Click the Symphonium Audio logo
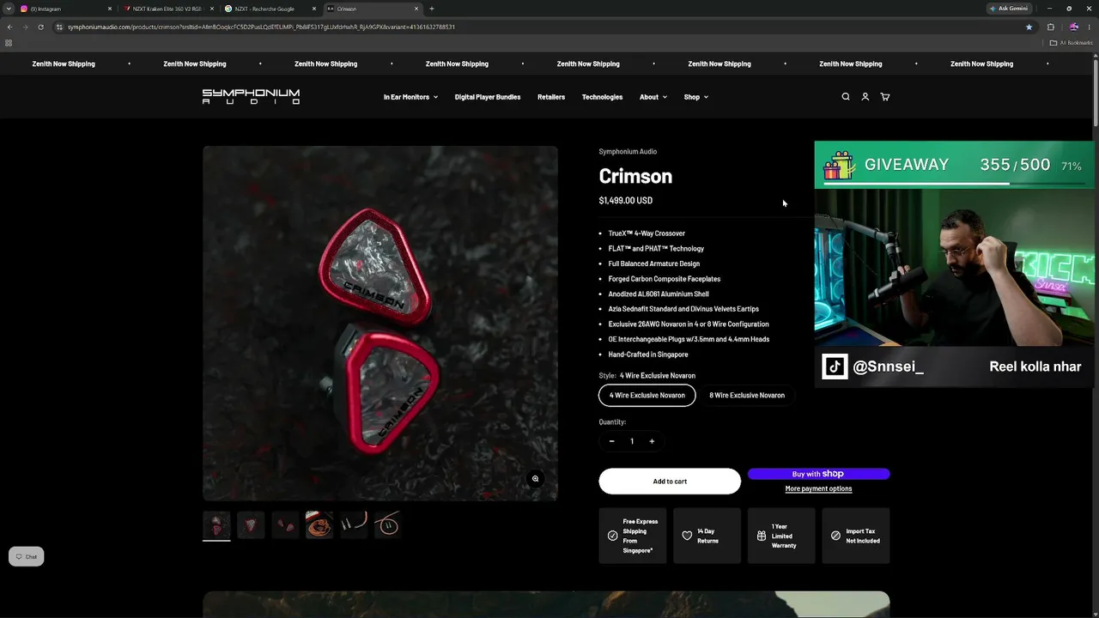 click(251, 97)
